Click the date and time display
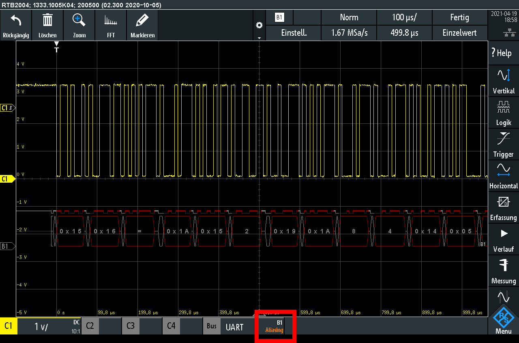Image resolution: width=519 pixels, height=343 pixels. point(503,17)
